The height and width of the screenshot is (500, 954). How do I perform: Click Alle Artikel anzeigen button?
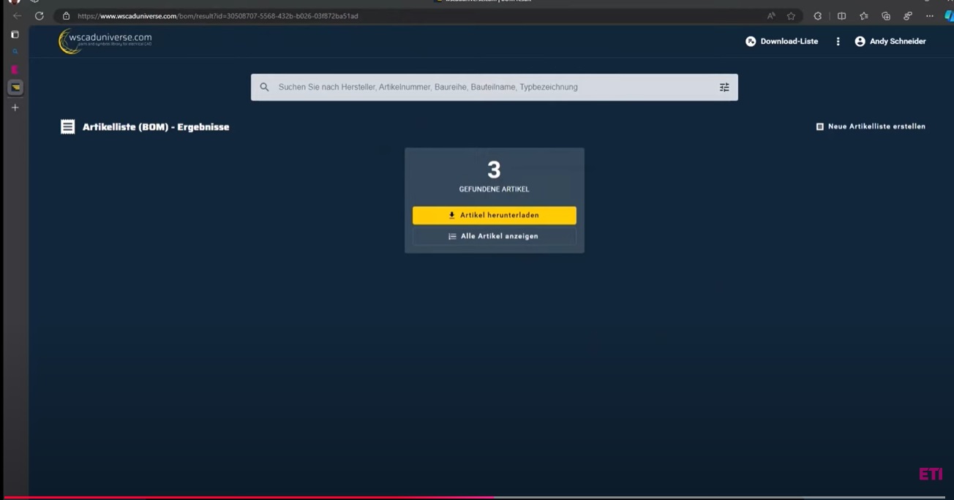tap(494, 237)
